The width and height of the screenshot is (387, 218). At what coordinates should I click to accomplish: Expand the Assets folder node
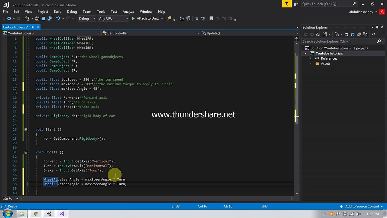[310, 64]
